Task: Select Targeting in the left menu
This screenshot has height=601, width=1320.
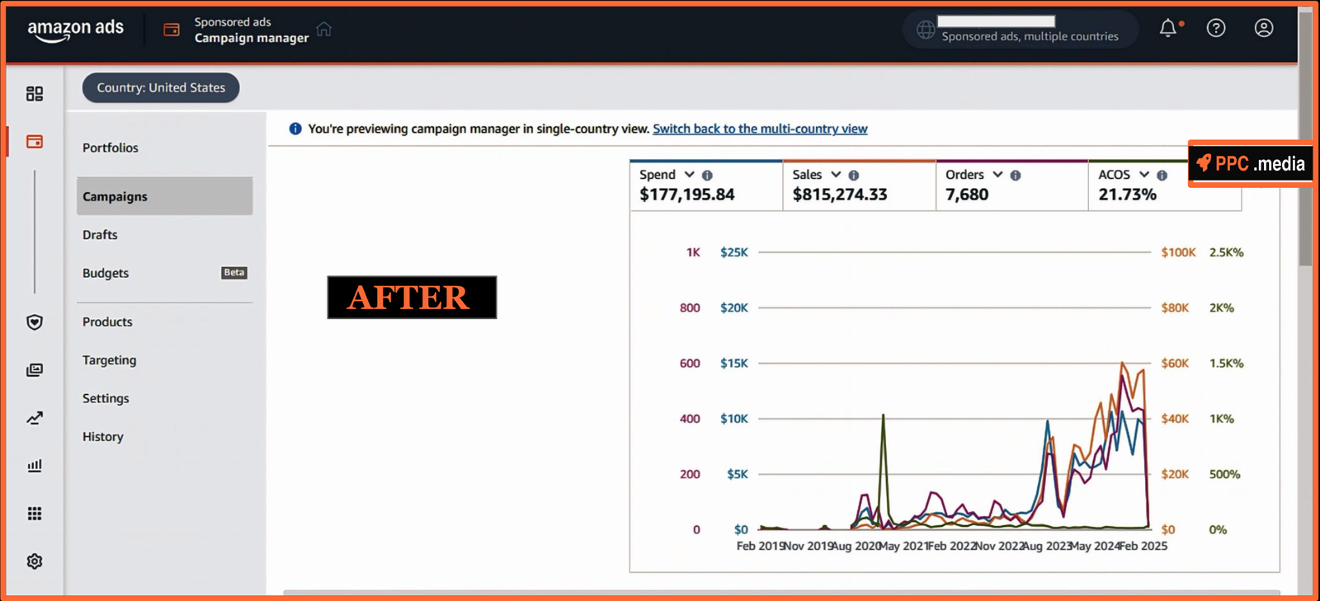Action: (110, 360)
